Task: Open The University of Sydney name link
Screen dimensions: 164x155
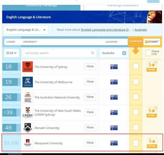Action: [x=51, y=67]
